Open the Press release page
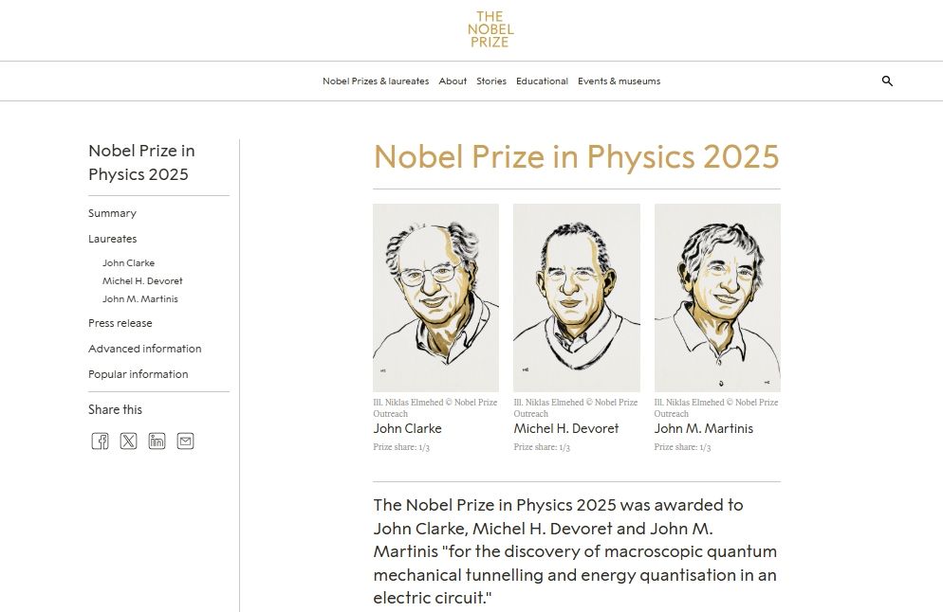This screenshot has height=612, width=943. pyautogui.click(x=119, y=323)
